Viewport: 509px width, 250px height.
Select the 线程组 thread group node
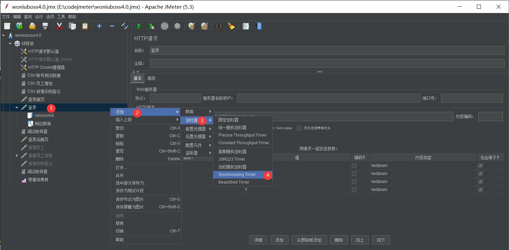[x=27, y=43]
